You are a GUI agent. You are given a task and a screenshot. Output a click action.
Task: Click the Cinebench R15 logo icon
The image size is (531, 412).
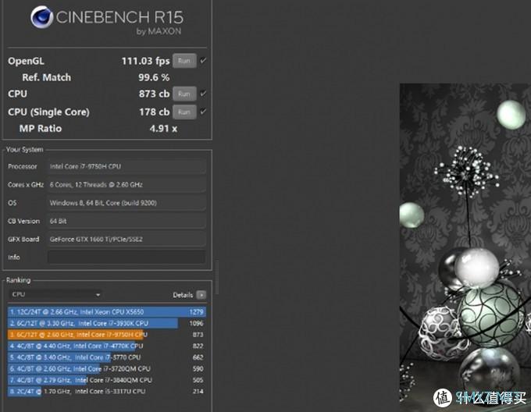tap(42, 17)
